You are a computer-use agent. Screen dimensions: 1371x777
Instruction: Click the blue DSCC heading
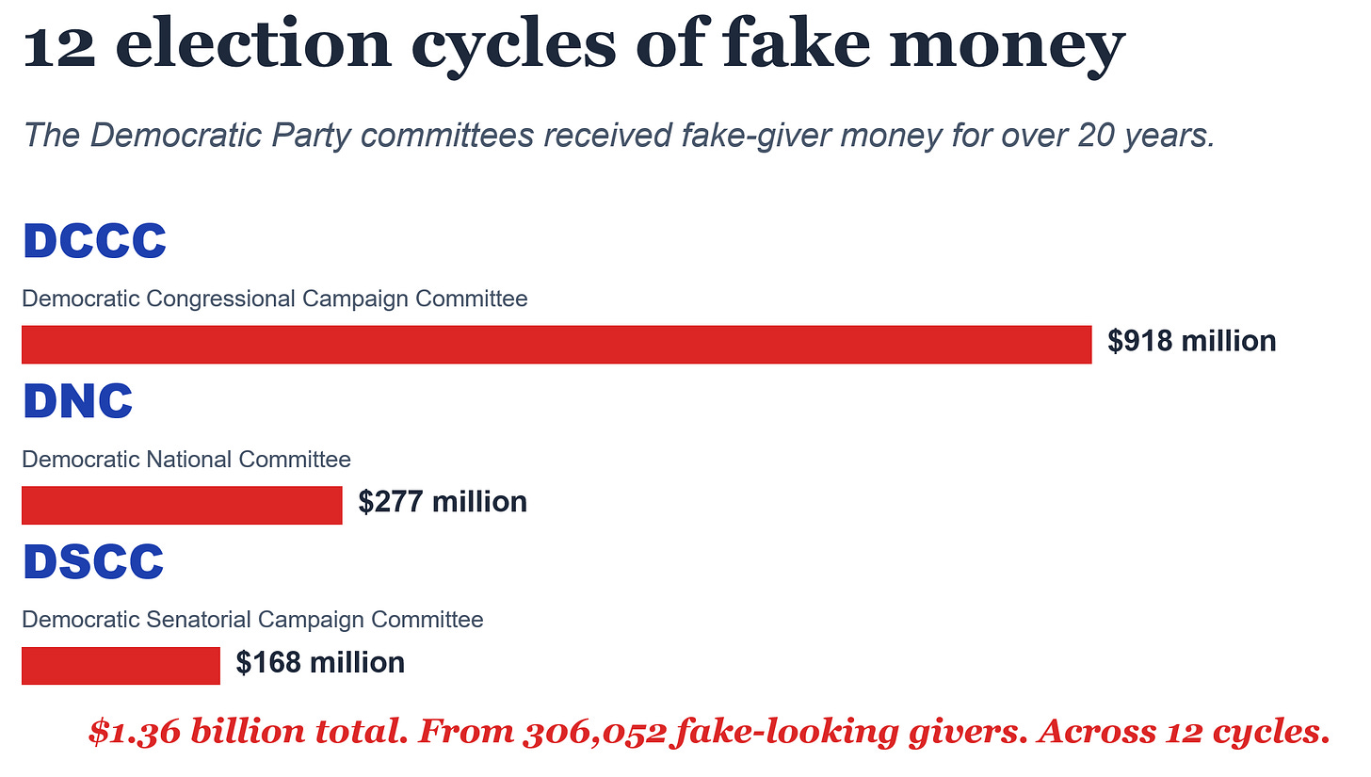[x=93, y=562]
